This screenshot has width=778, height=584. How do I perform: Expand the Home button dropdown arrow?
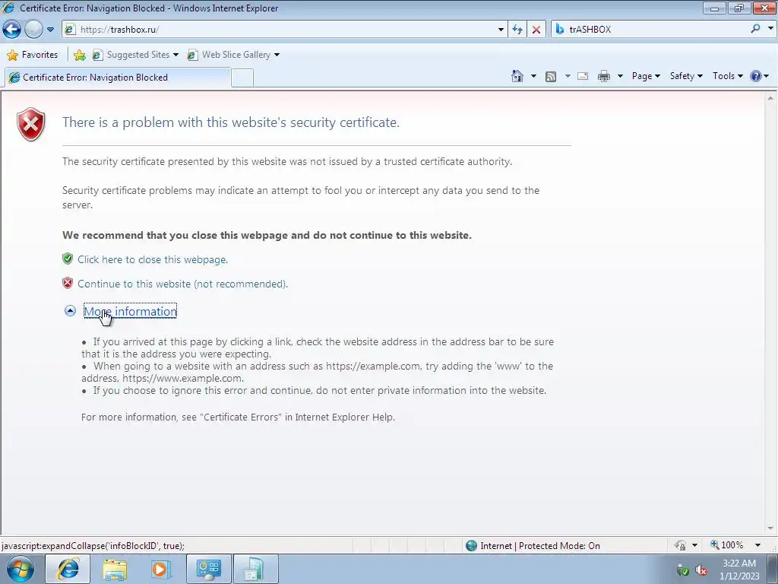533,77
